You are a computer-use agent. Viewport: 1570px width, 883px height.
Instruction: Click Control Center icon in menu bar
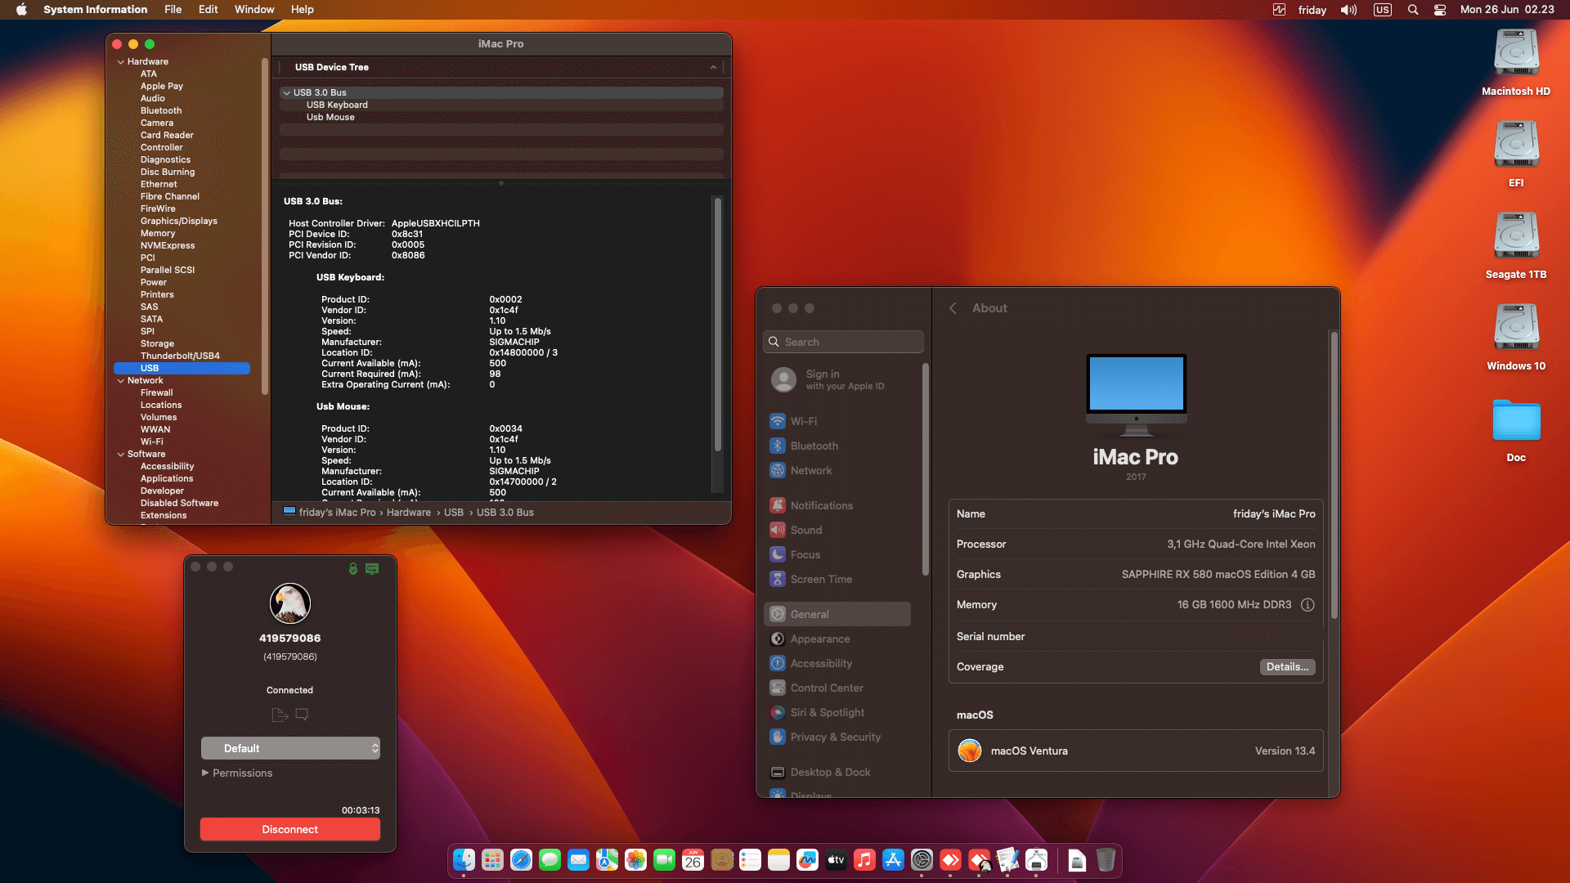tap(1440, 10)
